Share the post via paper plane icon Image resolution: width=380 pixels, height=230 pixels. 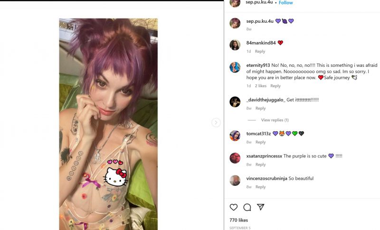260,207
